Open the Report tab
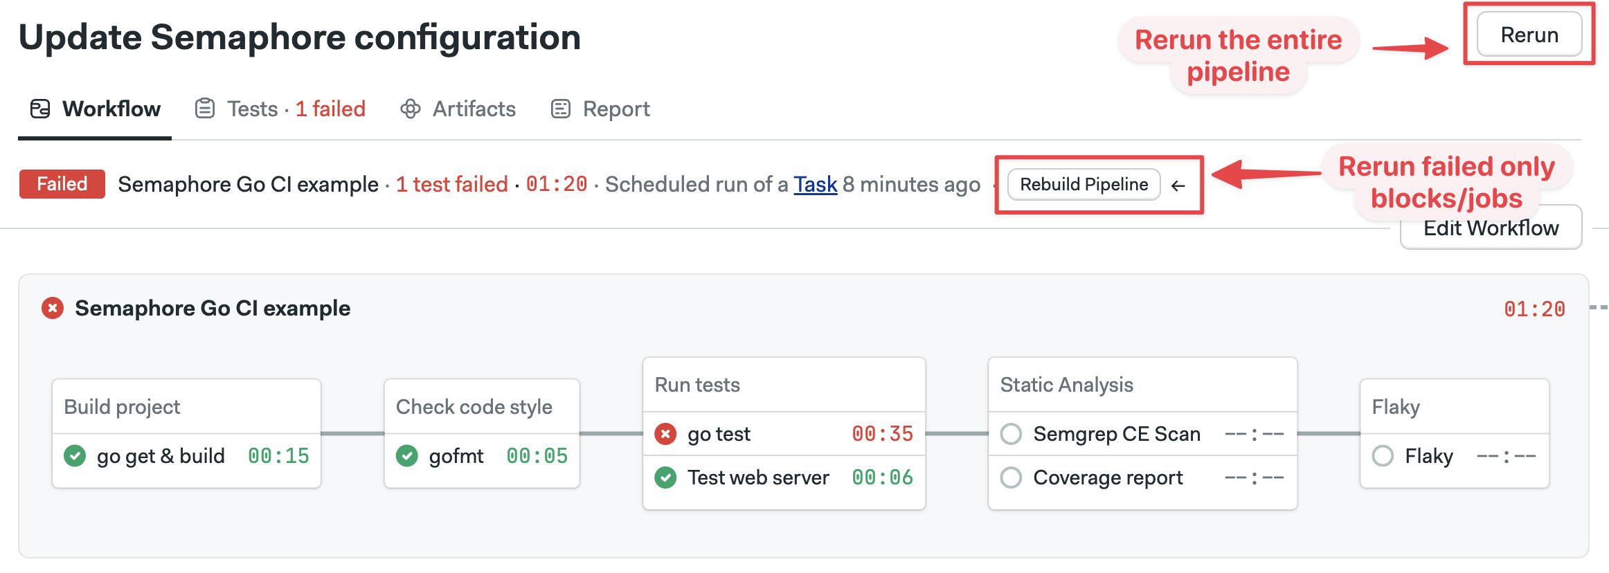Viewport: 1609px width, 573px height. click(x=600, y=109)
